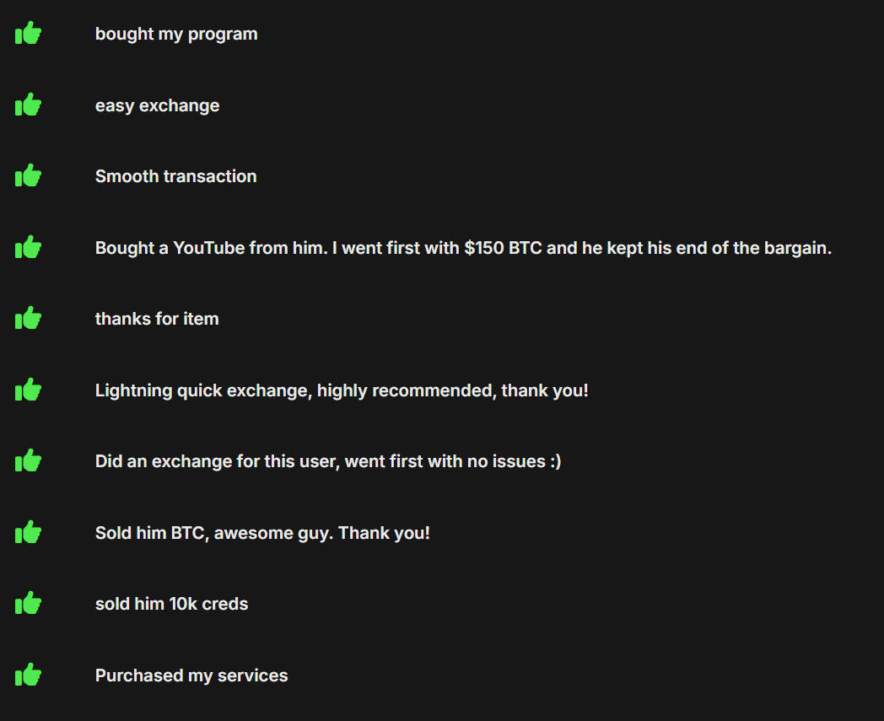Click thumbs-up icon next to "thanks for item"

[x=29, y=319]
